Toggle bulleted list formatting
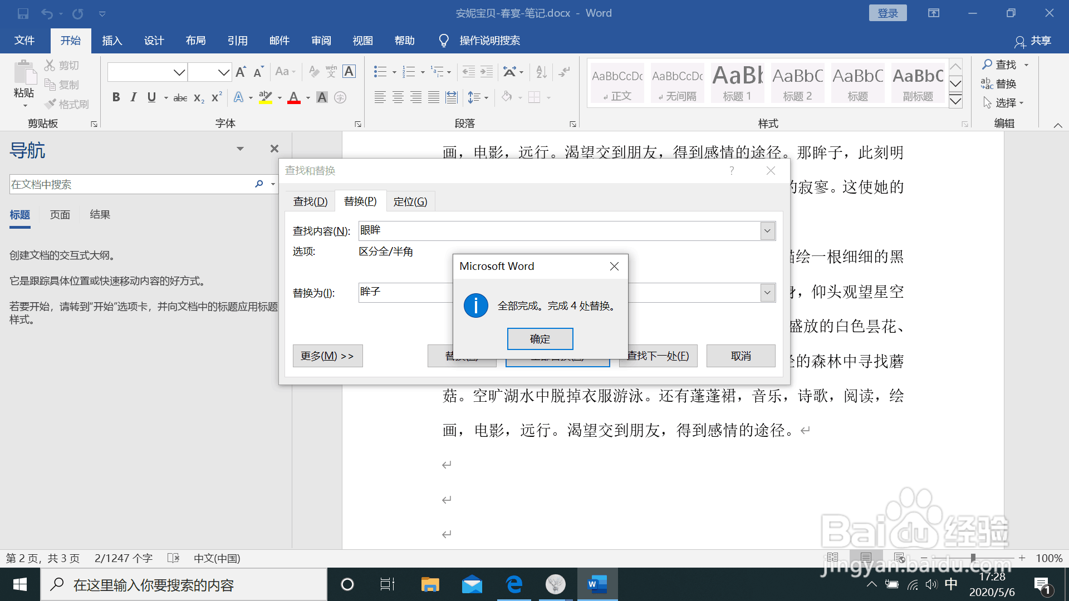Image resolution: width=1069 pixels, height=601 pixels. [x=380, y=72]
